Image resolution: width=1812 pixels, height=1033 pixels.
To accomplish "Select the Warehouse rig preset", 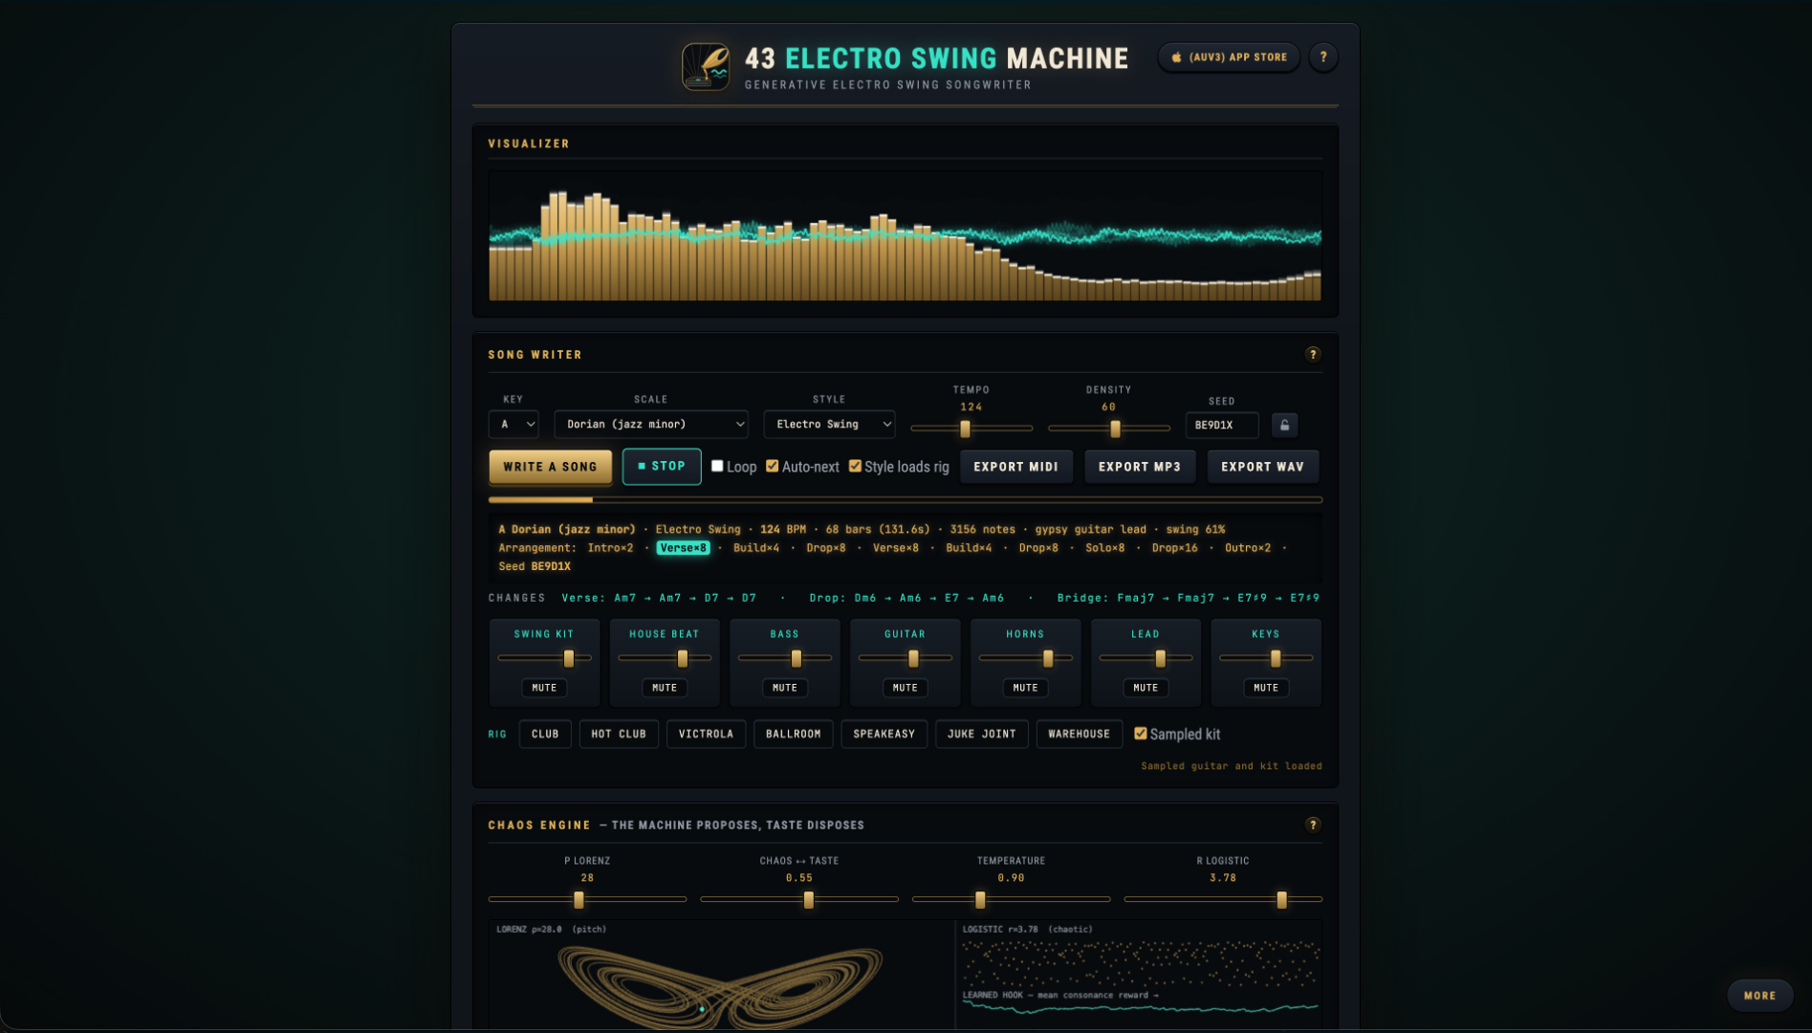I will (1079, 734).
